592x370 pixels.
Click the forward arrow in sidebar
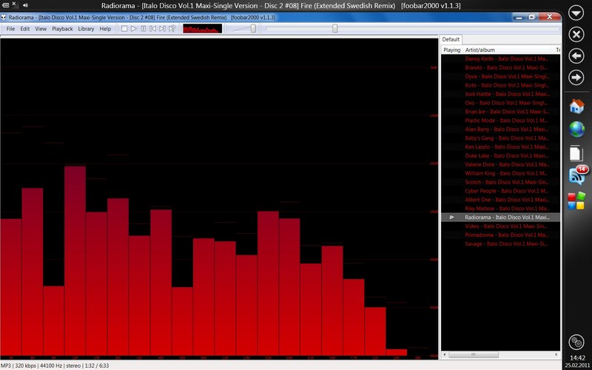tap(576, 78)
